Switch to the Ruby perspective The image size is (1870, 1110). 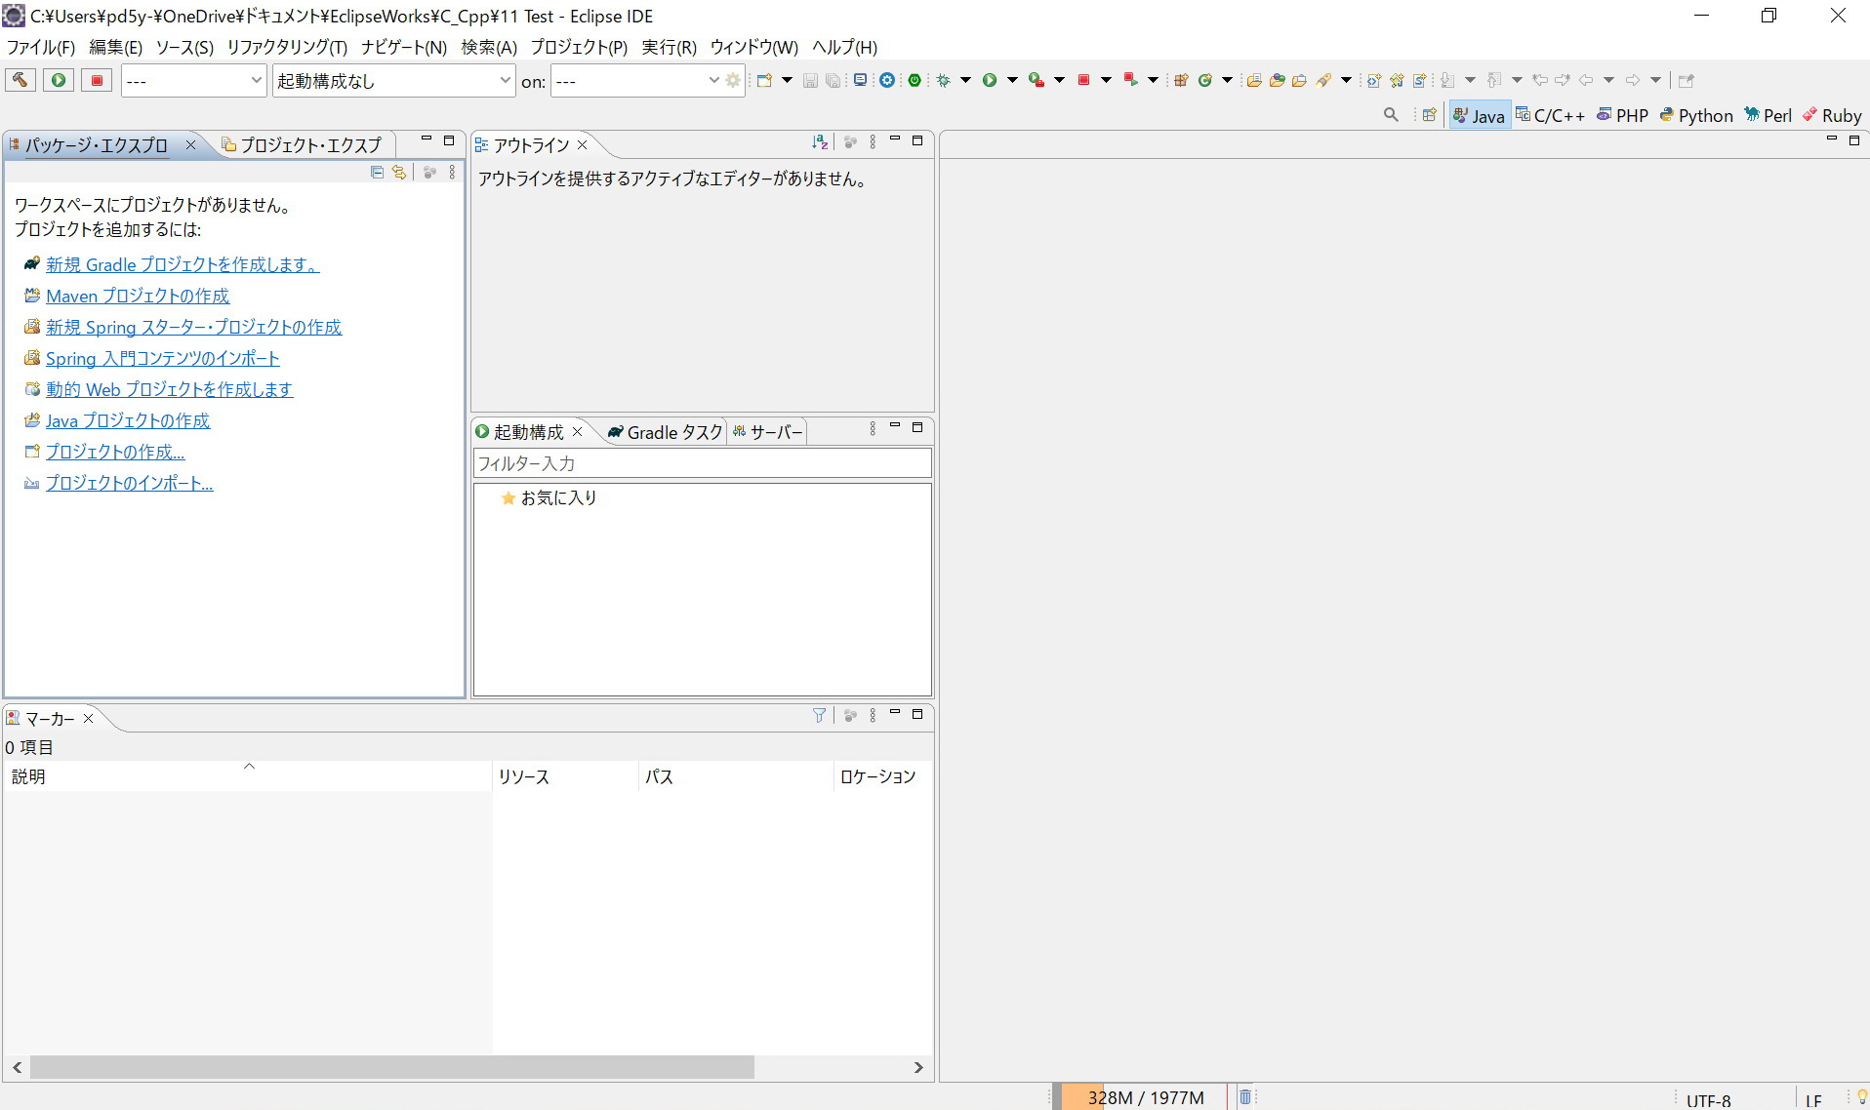click(x=1832, y=115)
